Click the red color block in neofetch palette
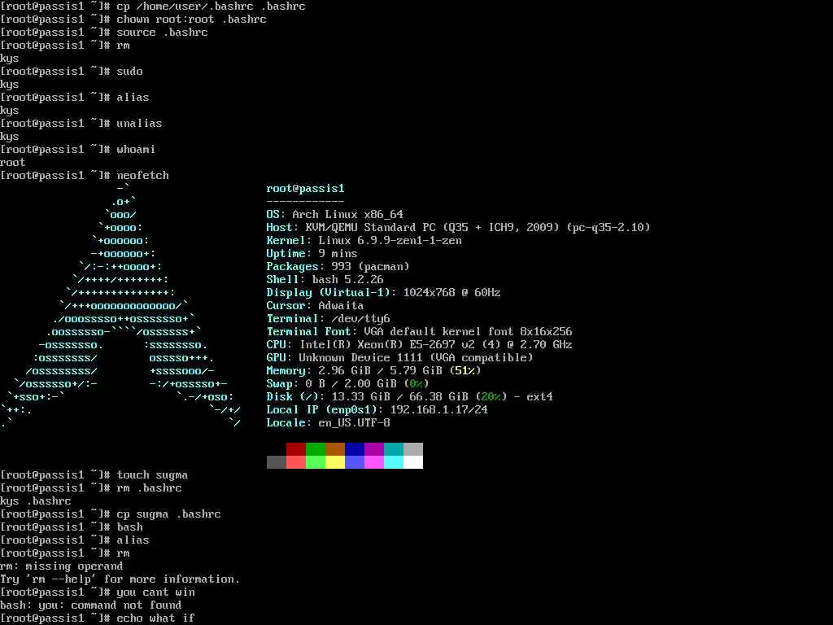 (295, 449)
